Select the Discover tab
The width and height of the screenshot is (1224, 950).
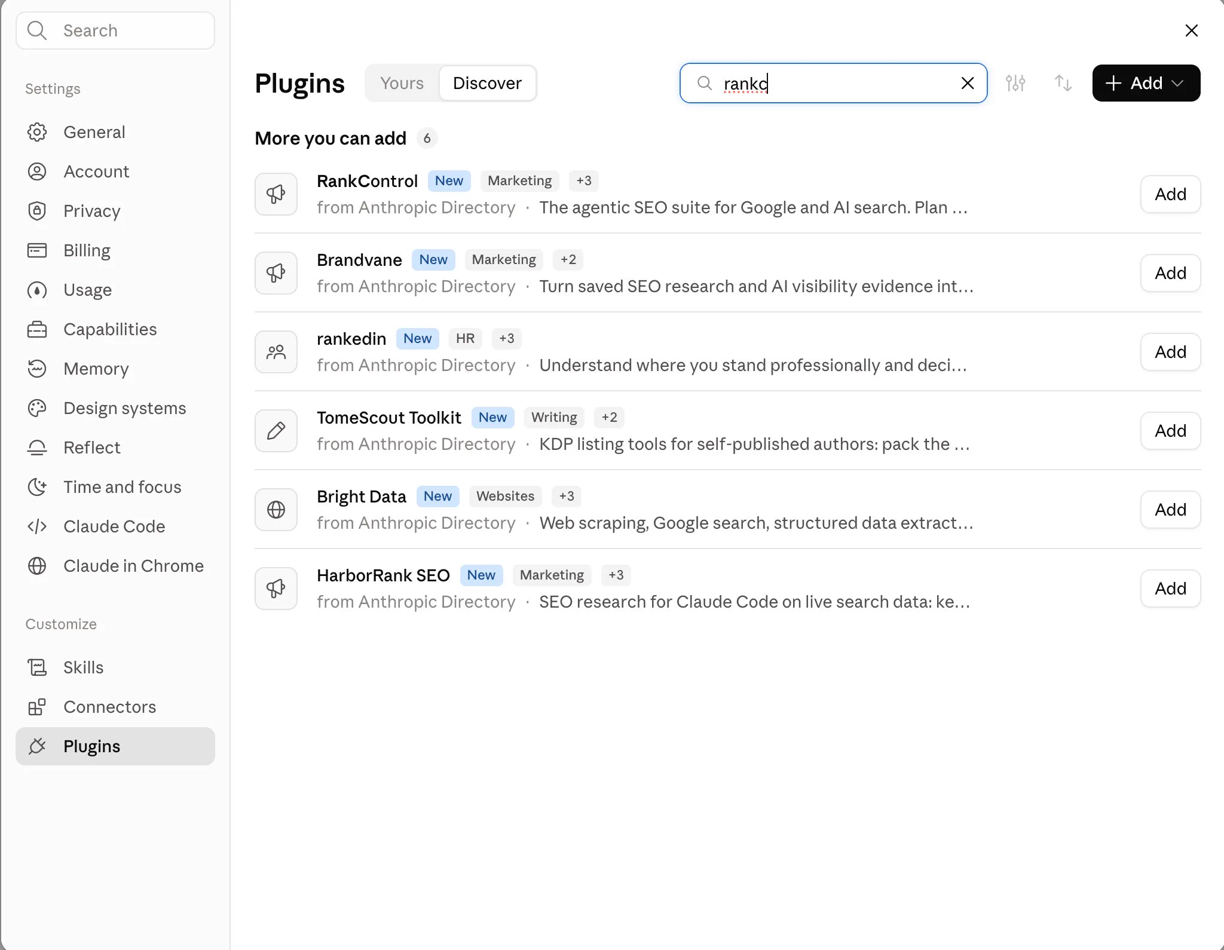tap(487, 83)
